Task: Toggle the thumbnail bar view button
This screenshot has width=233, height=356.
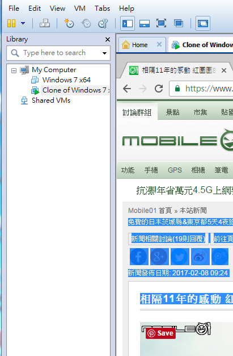Action: click(x=145, y=23)
